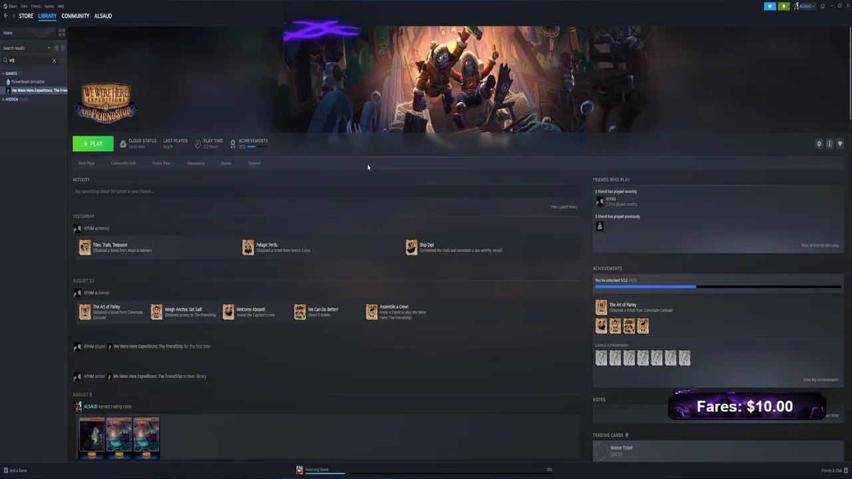Toggle recent activity clock filter icon
The image size is (852, 479).
pos(57,48)
